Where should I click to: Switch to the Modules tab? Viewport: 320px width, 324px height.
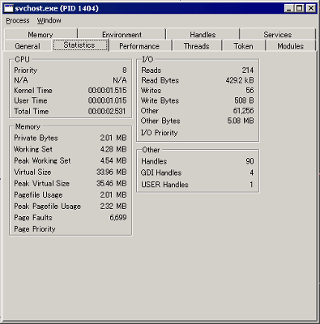point(291,46)
